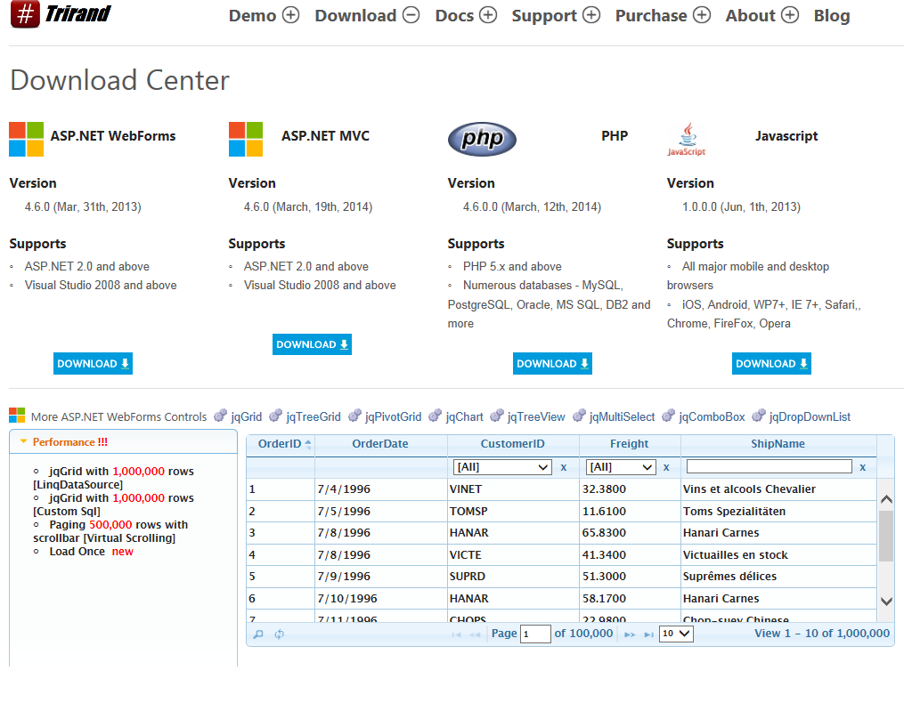Image resolution: width=904 pixels, height=727 pixels.
Task: Open the jqMultiSelect link
Action: pyautogui.click(x=622, y=416)
